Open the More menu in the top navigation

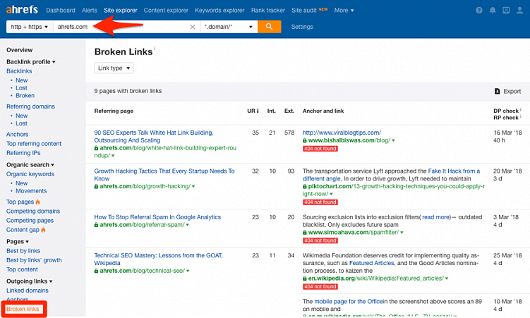coord(344,11)
